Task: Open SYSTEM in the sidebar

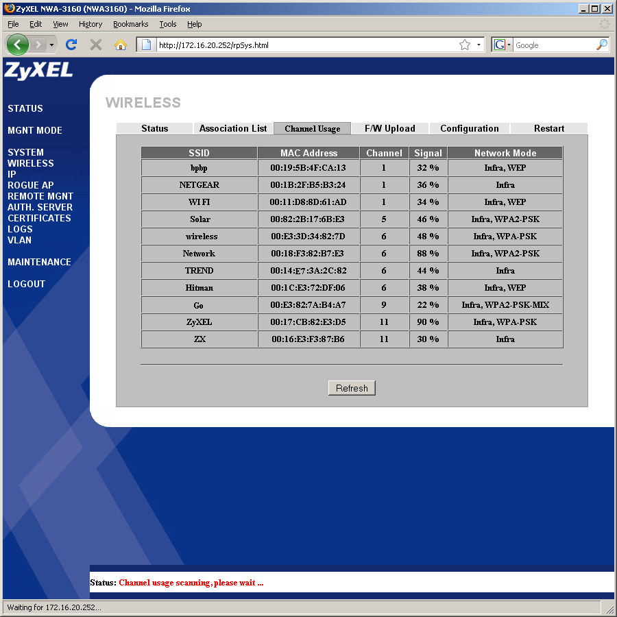Action: point(25,152)
